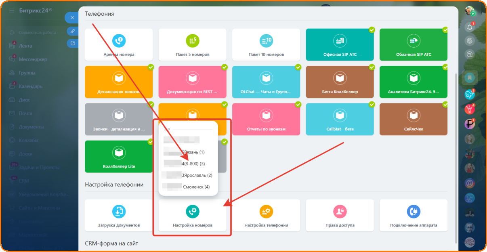Click Подключение аппарата icon
Viewport: 487px width, 252px height.
click(414, 212)
